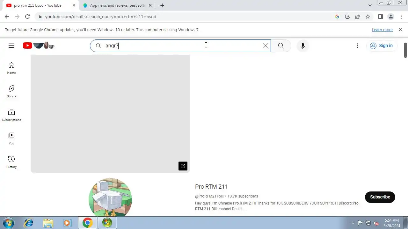The image size is (408, 229).
Task: Open Learn more about Chrome updates
Action: [382, 30]
